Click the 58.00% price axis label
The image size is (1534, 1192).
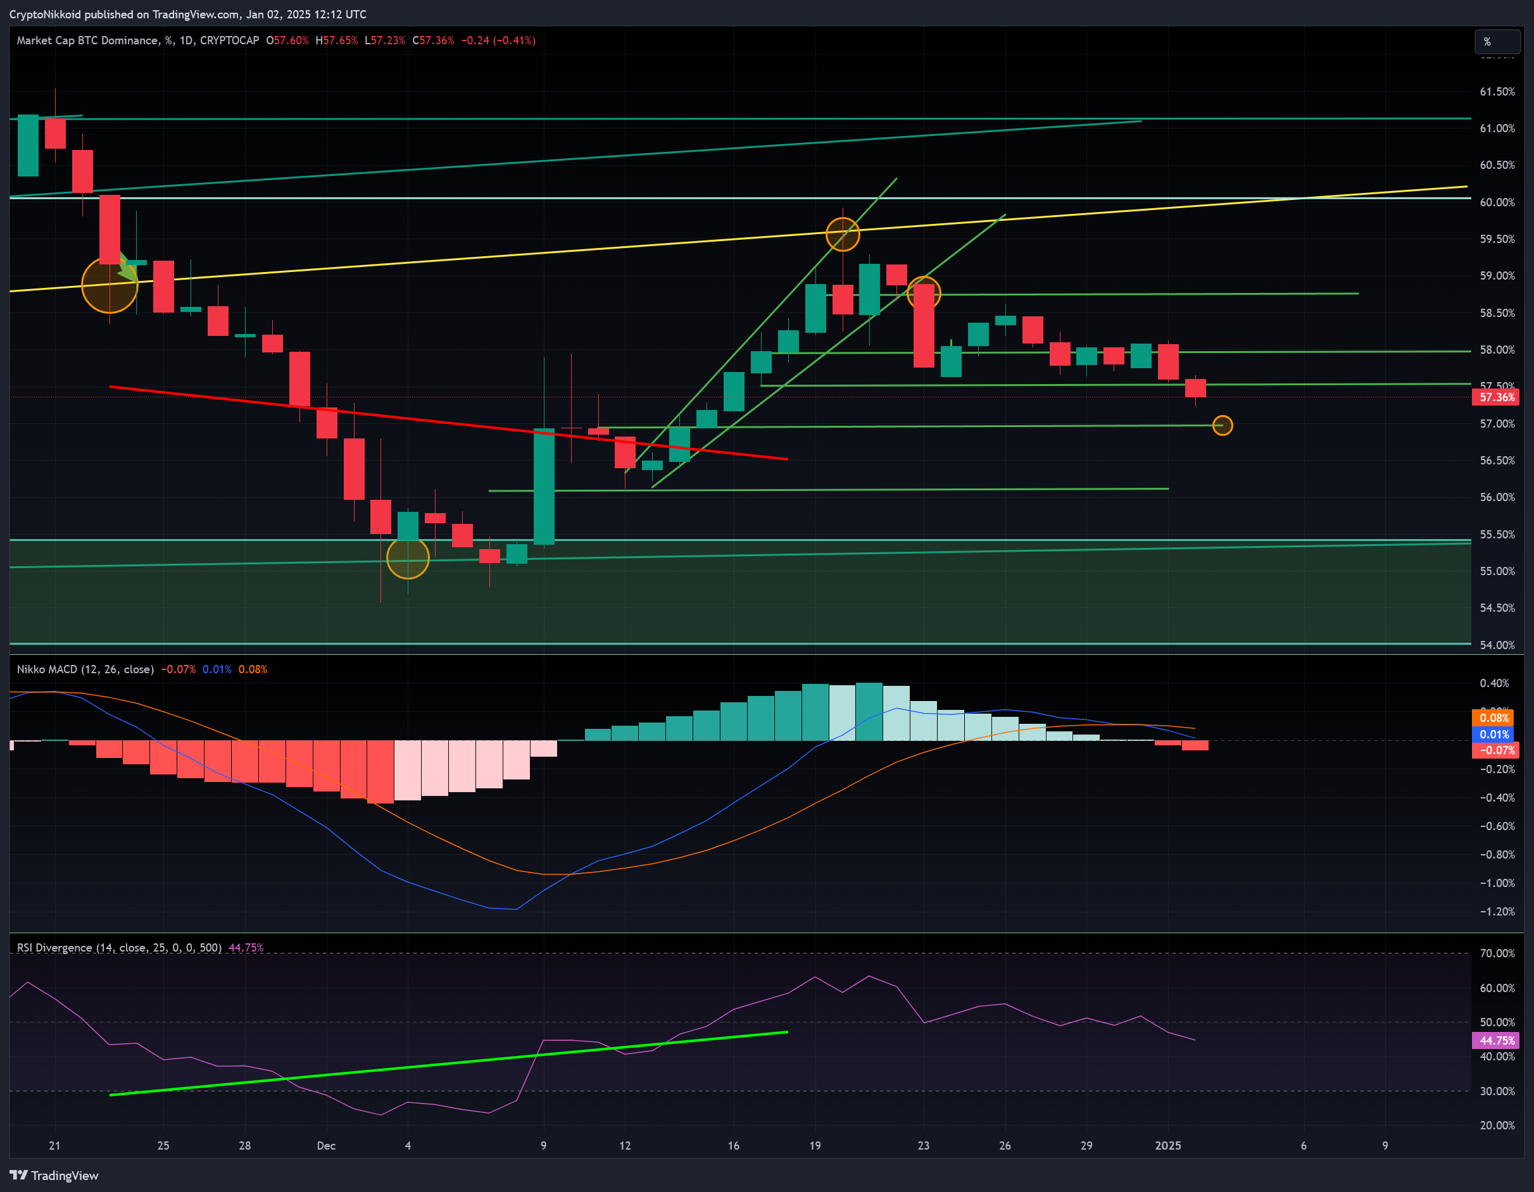point(1497,350)
